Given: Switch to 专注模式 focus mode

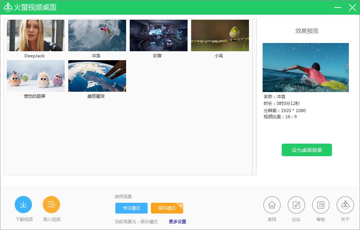Looking at the screenshot, I should [131, 208].
